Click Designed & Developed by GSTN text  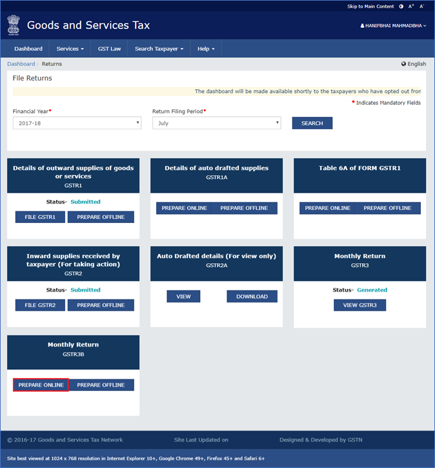(321, 440)
